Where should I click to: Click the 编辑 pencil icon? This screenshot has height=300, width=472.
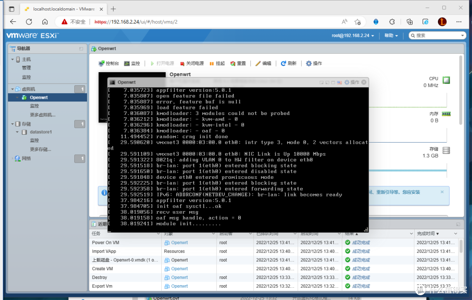pos(258,63)
